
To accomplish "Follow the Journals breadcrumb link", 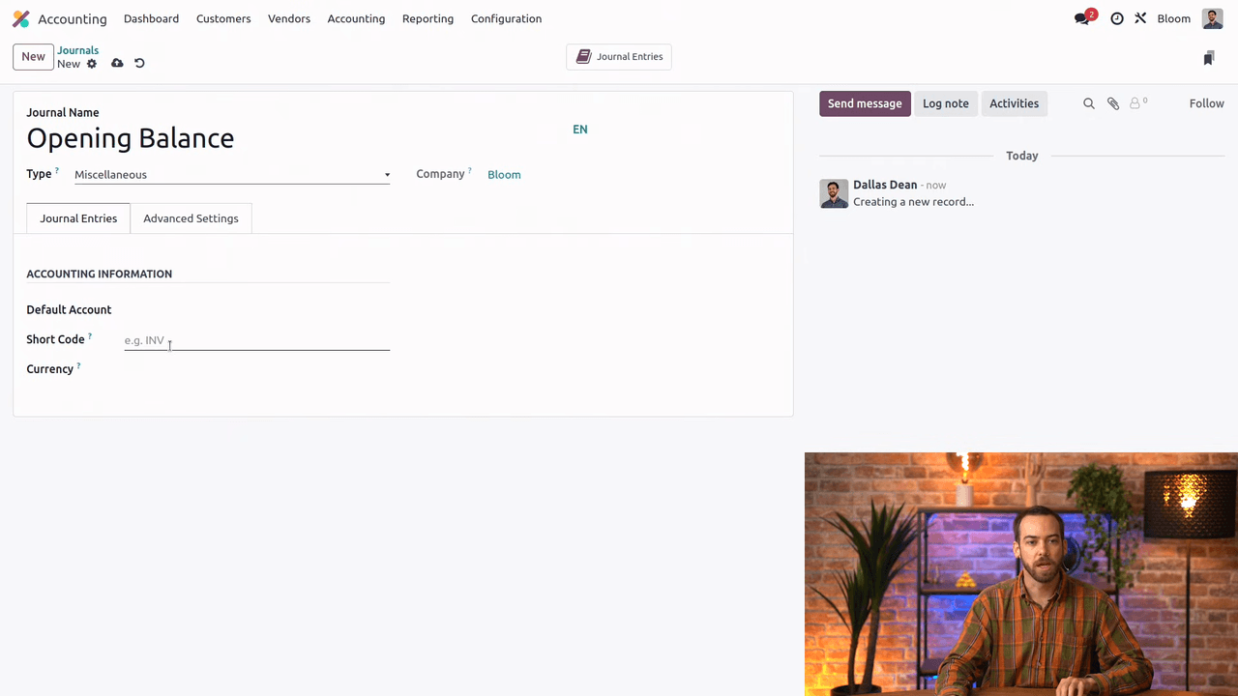I will click(x=77, y=50).
